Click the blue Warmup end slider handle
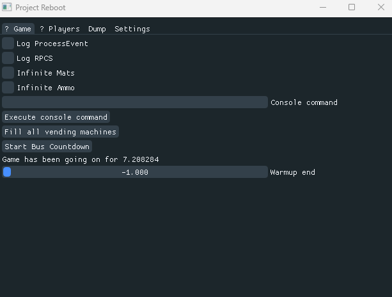 7,172
